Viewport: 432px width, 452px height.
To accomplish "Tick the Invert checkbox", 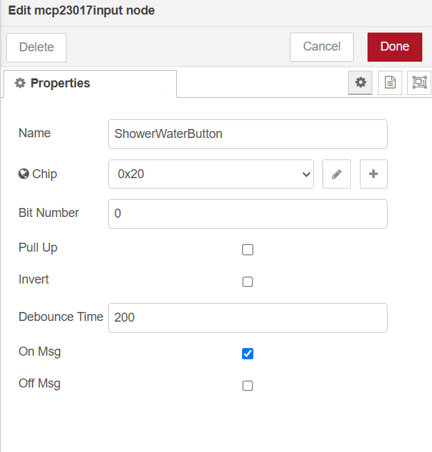I will click(248, 281).
